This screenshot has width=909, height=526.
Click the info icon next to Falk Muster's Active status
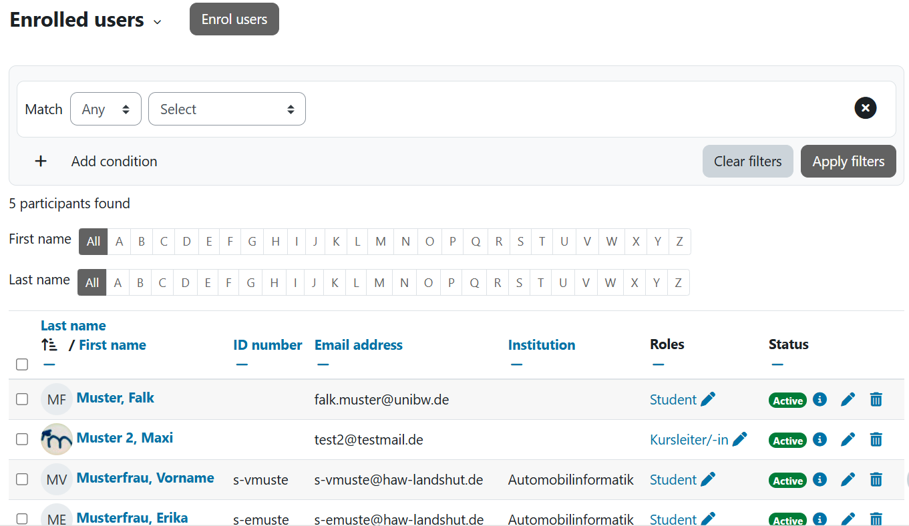pos(819,399)
